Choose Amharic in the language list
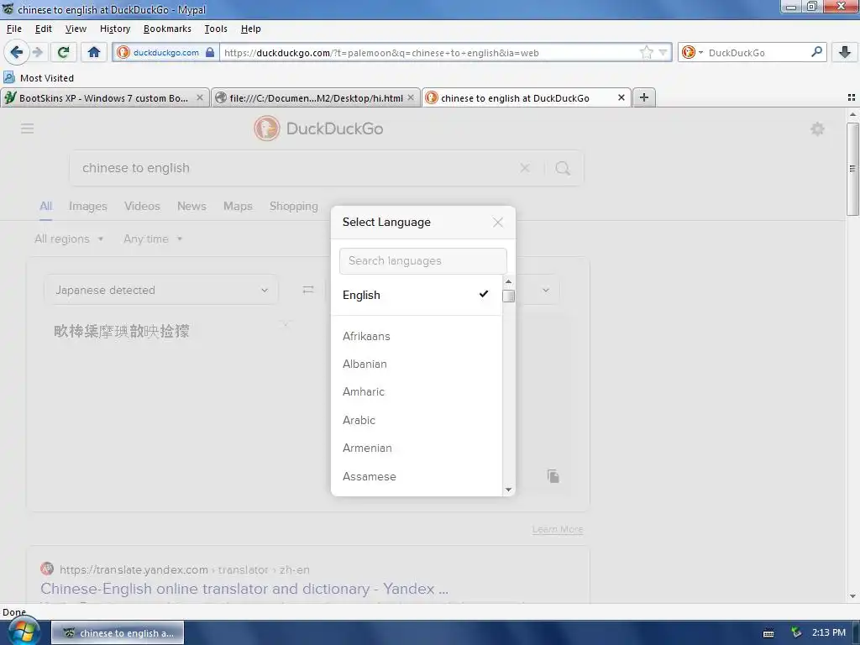The width and height of the screenshot is (860, 645). coord(417,391)
